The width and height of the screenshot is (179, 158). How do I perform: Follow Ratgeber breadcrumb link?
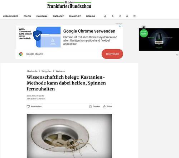click(x=47, y=71)
